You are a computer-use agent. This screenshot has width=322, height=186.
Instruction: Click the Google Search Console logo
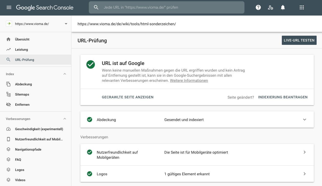pos(45,8)
